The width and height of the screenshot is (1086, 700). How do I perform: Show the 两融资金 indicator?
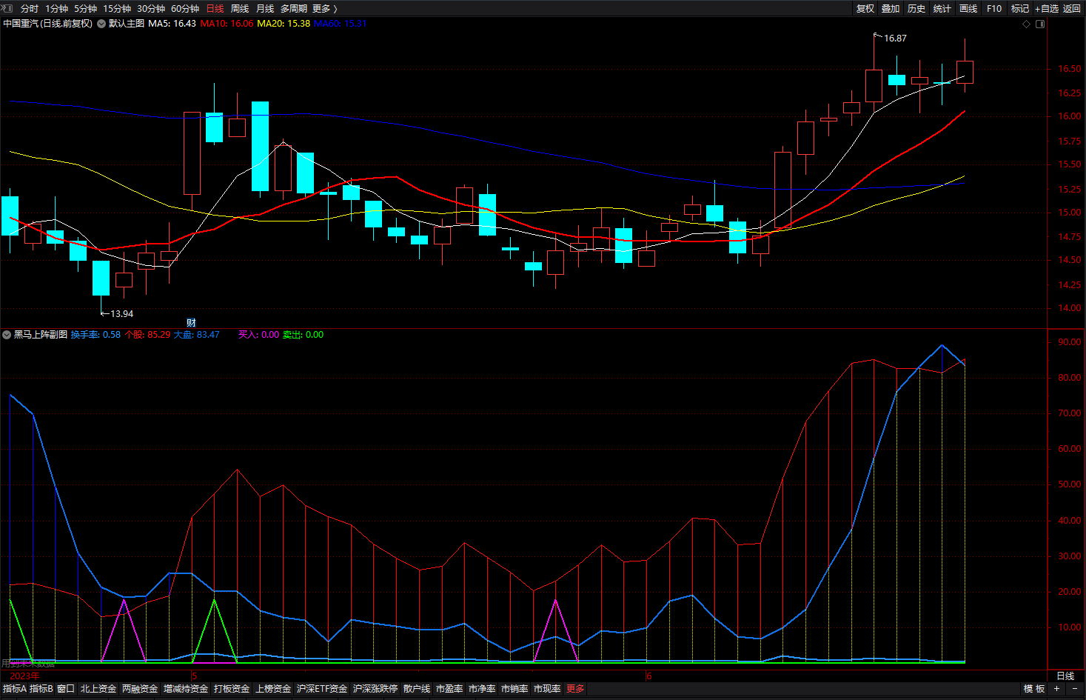point(140,689)
